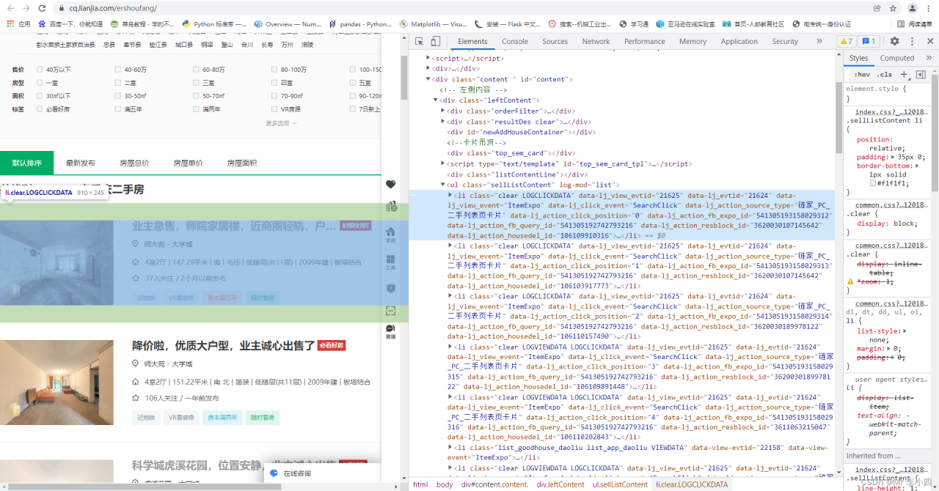Check the 30-50㎡ area checkbox
The height and width of the screenshot is (491, 939).
[118, 96]
